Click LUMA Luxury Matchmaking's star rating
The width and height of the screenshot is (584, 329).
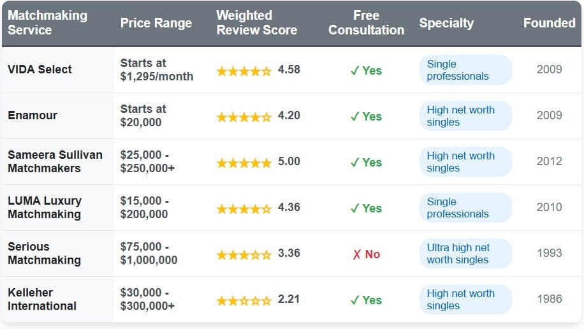(x=244, y=208)
